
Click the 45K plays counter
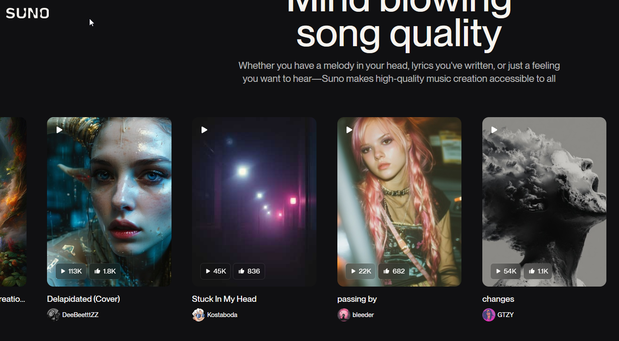(216, 271)
